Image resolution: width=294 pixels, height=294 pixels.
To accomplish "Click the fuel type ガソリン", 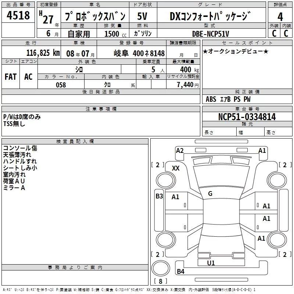I will click(x=143, y=33).
